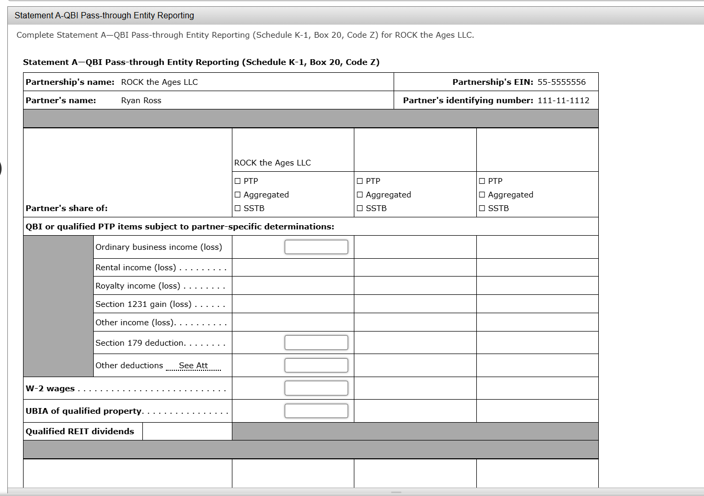Click the 'Partner's share of:' label

pos(66,208)
